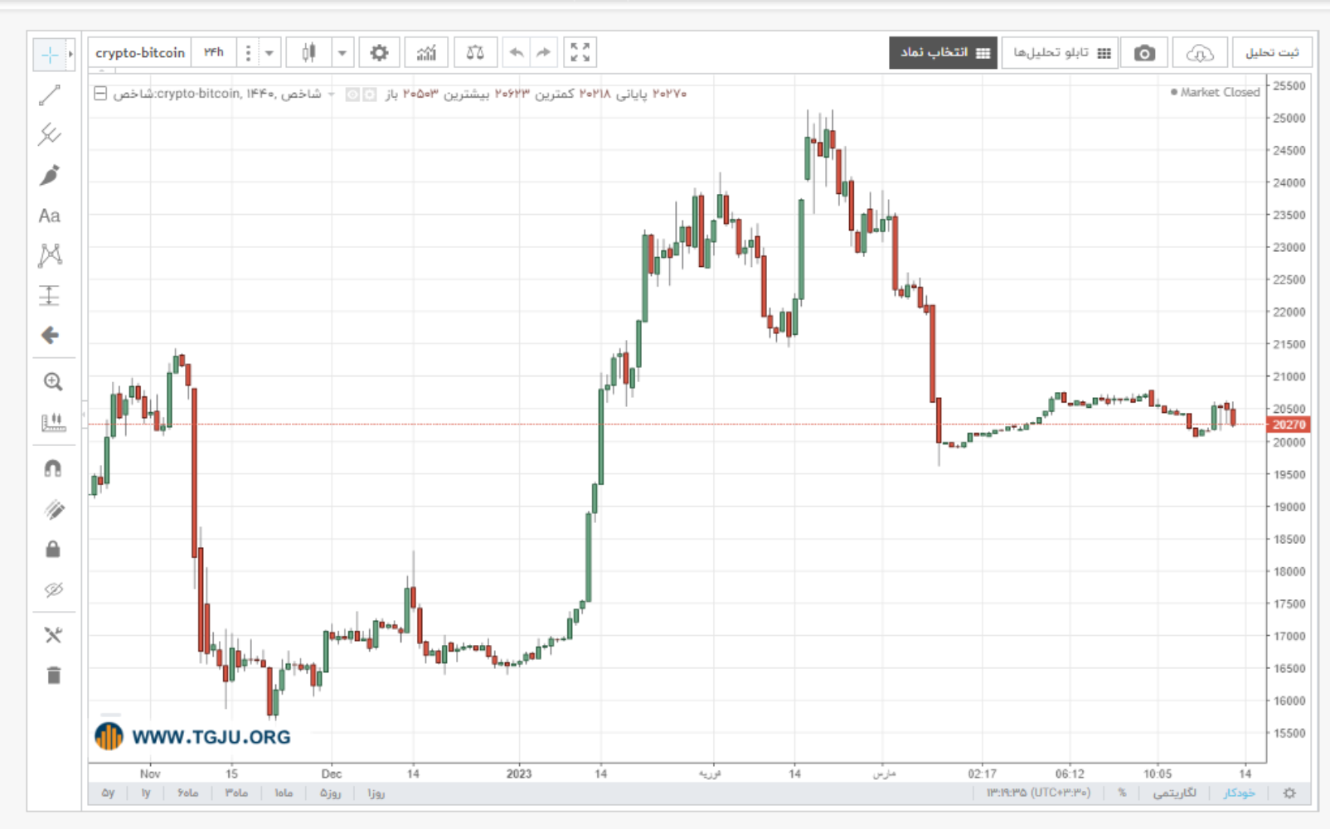Collapse the crypto-bitcoin legend minus box
The height and width of the screenshot is (829, 1330).
point(100,94)
